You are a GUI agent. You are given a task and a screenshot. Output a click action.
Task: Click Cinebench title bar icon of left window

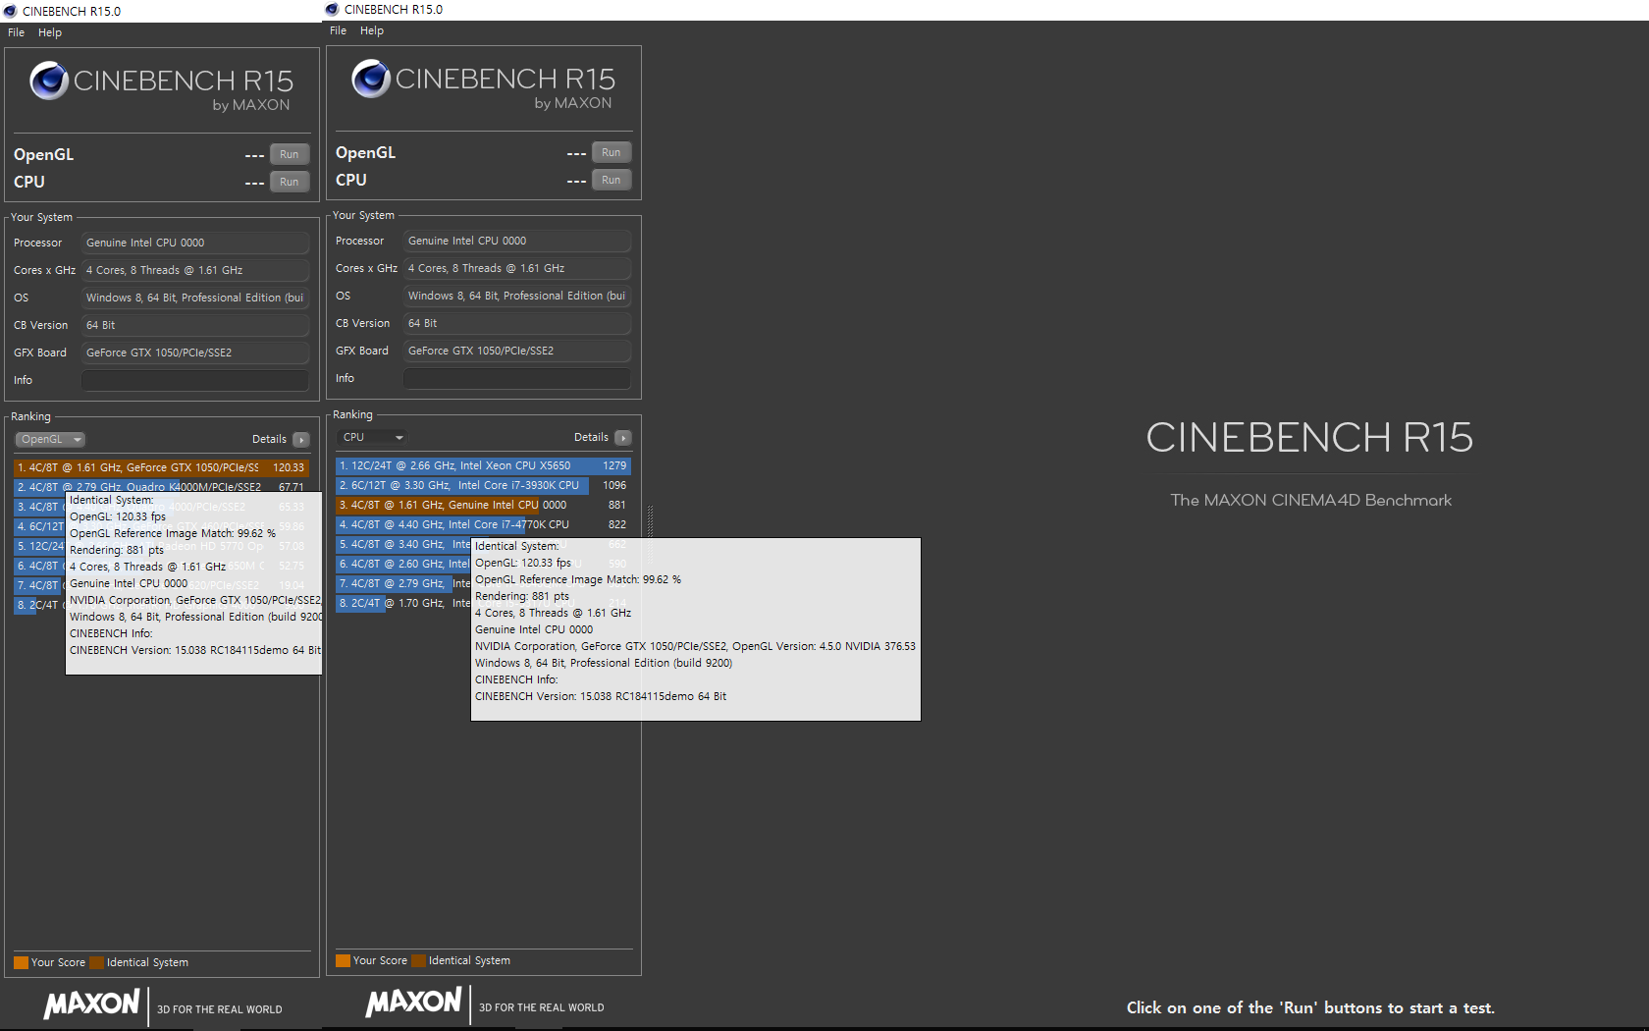[11, 11]
